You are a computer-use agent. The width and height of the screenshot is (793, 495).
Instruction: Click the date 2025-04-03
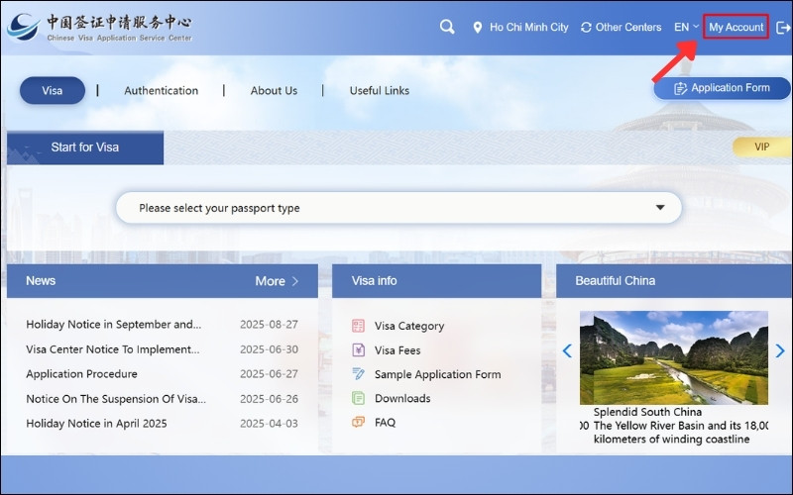[269, 424]
